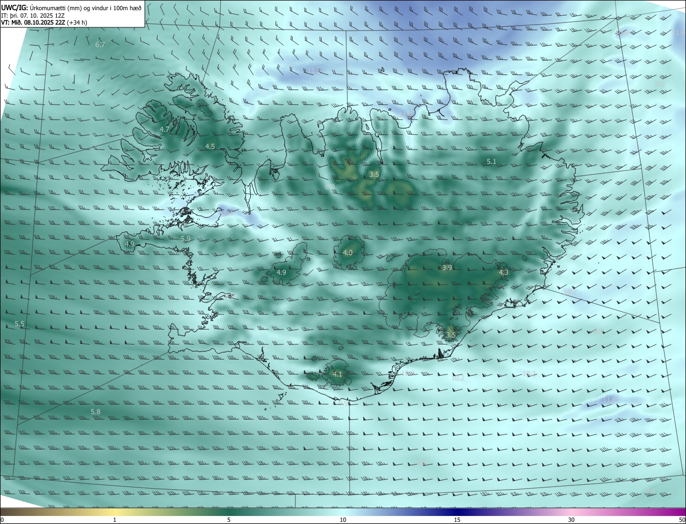Click the 15 tick on the colour scale
The height and width of the screenshot is (524, 686).
[457, 520]
